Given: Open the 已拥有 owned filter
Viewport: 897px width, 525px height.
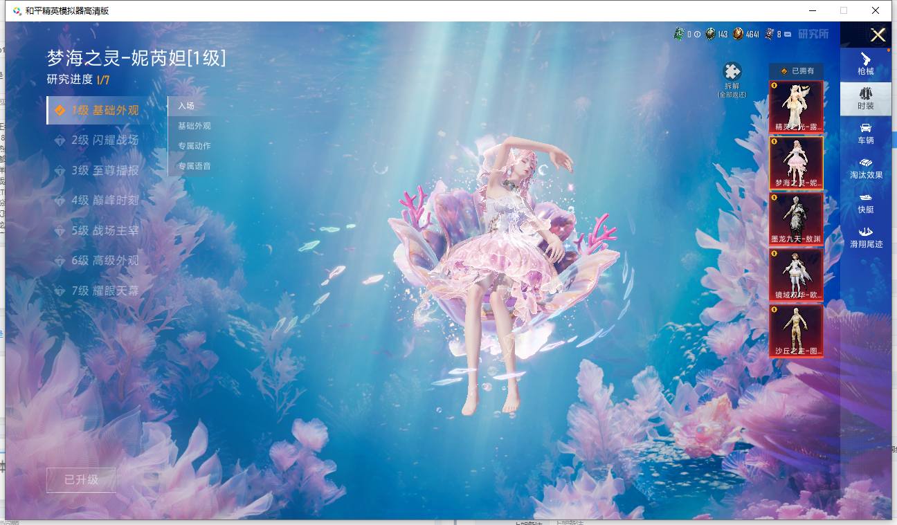Looking at the screenshot, I should tap(796, 71).
